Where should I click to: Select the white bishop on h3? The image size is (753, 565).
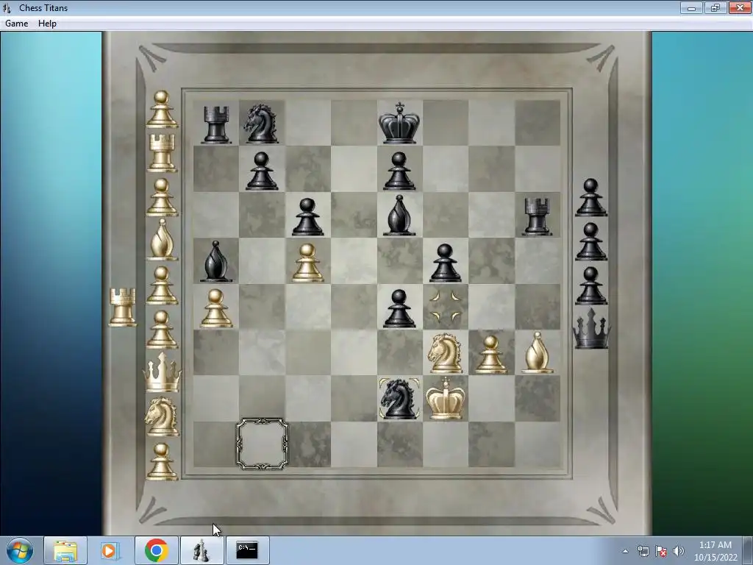click(x=537, y=352)
